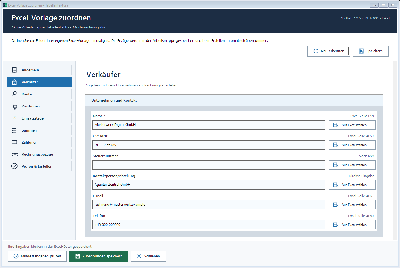The image size is (400, 268).
Task: Open the Zahlung section
Action: coord(39,142)
